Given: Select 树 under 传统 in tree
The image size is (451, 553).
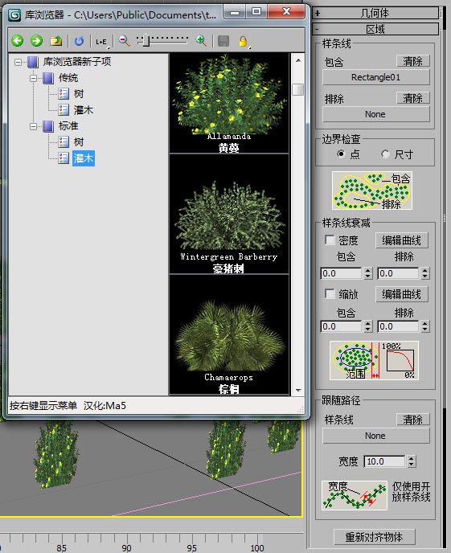Looking at the screenshot, I should [79, 94].
